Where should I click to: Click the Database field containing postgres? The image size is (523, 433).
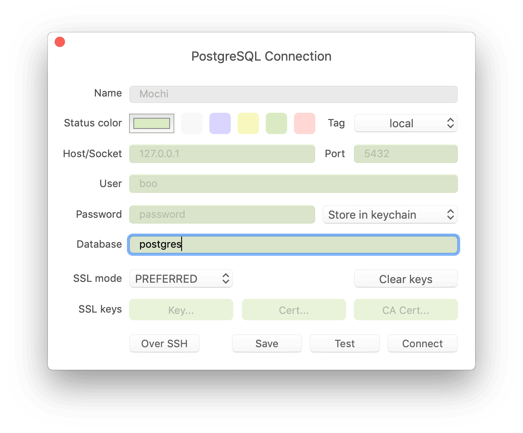pos(293,245)
